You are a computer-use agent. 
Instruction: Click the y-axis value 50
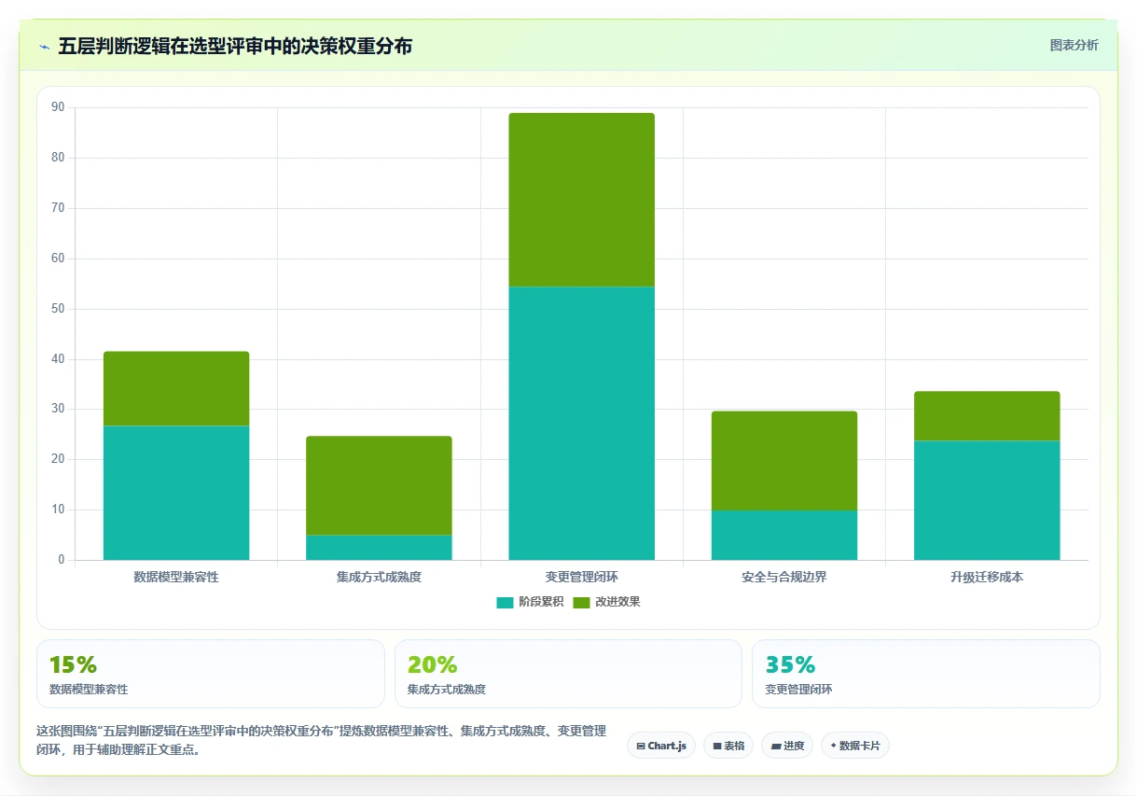coord(58,309)
